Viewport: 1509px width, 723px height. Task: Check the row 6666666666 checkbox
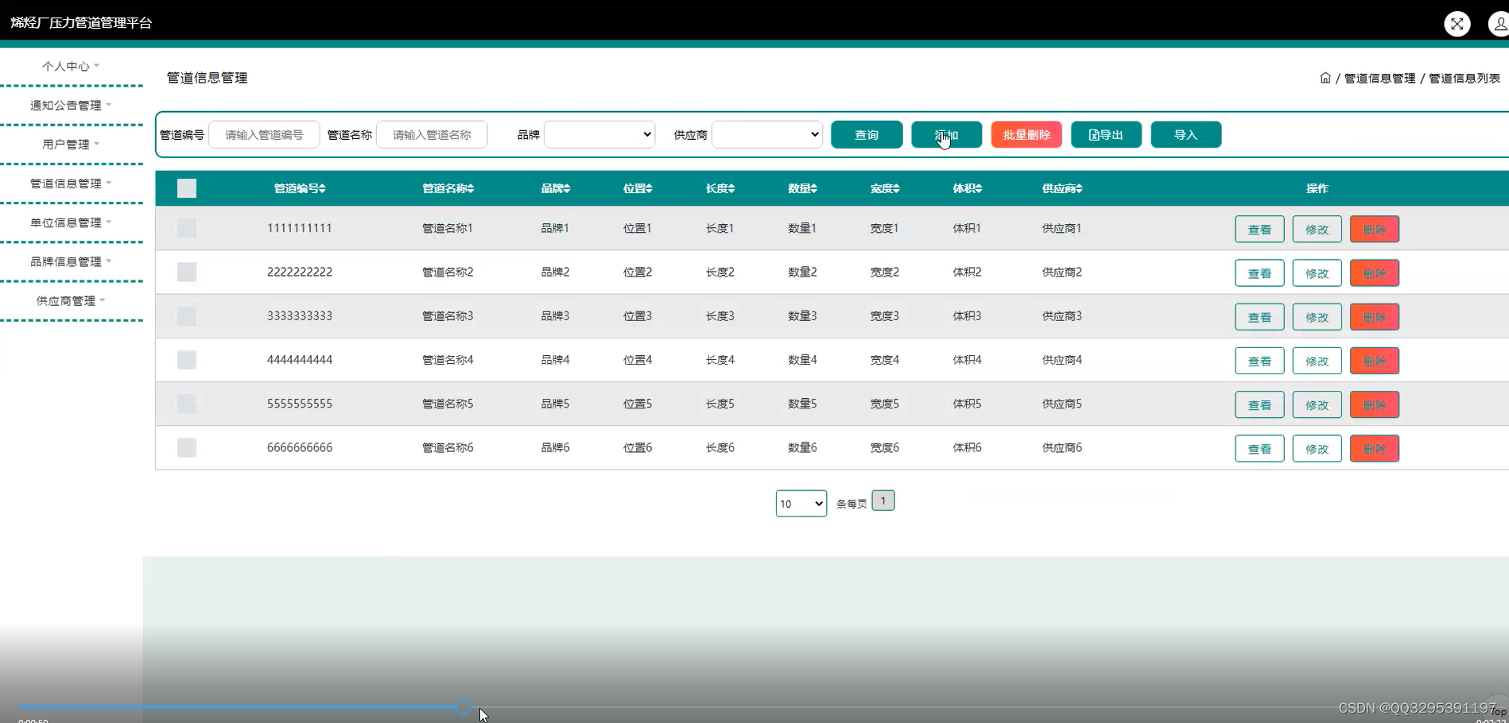click(x=187, y=447)
